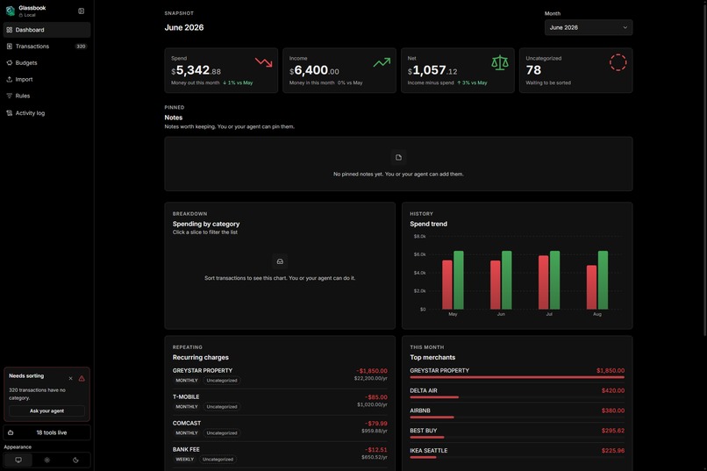This screenshot has width=707, height=471.
Task: Click the tools live robot icon
Action: point(11,432)
